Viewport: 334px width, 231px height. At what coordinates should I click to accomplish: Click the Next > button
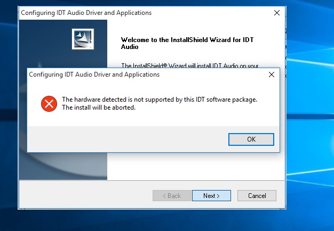point(211,195)
